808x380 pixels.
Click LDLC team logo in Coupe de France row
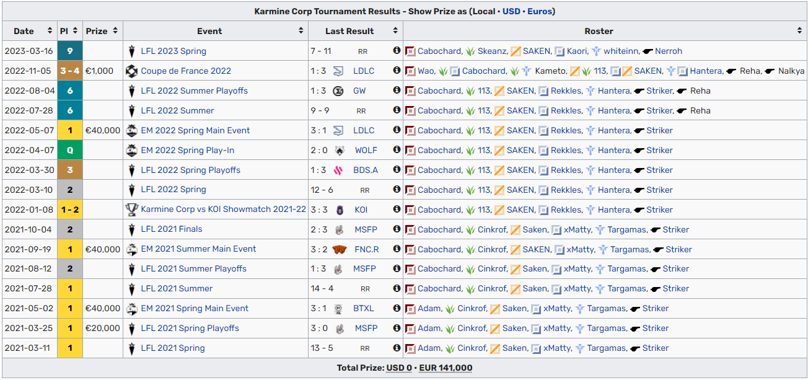click(x=338, y=71)
